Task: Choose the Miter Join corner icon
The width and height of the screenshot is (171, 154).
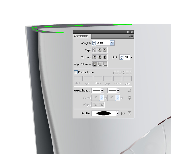Action: [x=95, y=57]
